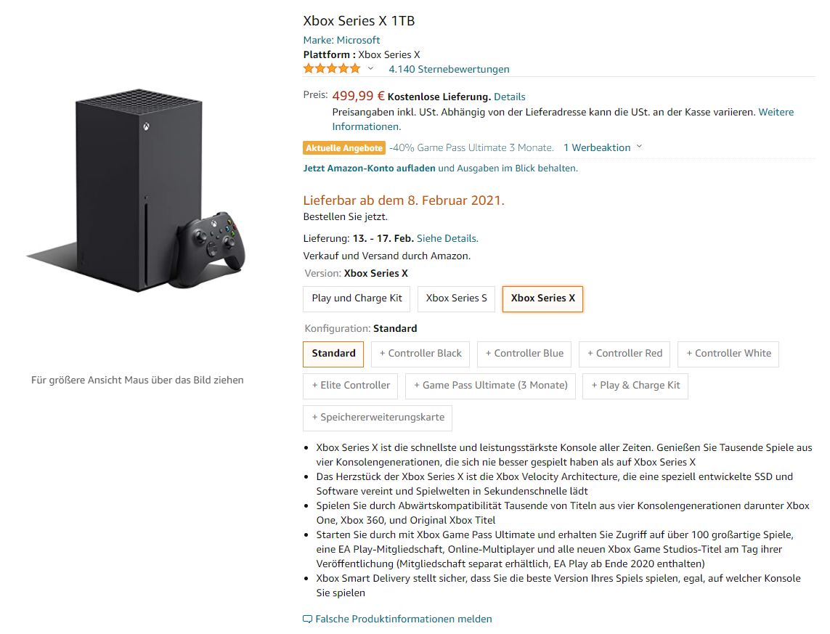
Task: Select the Controller White configuration
Action: point(728,354)
